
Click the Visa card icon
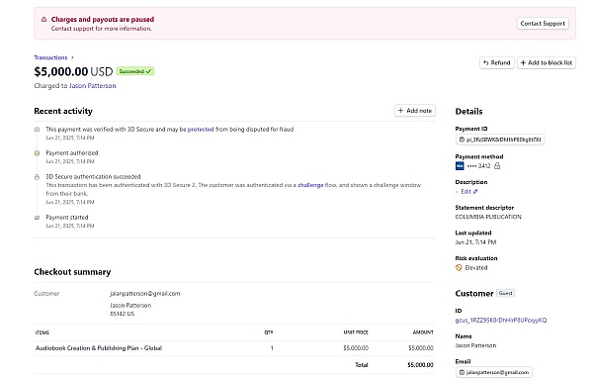[460, 166]
